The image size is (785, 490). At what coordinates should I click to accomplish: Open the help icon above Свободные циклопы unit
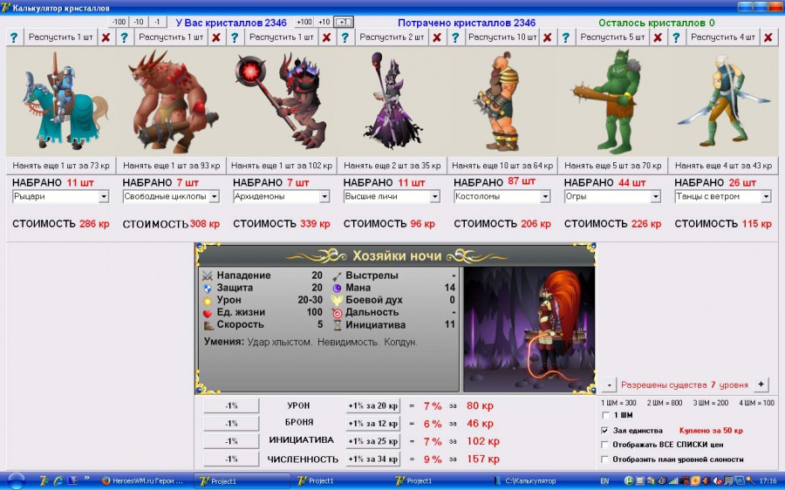point(125,37)
